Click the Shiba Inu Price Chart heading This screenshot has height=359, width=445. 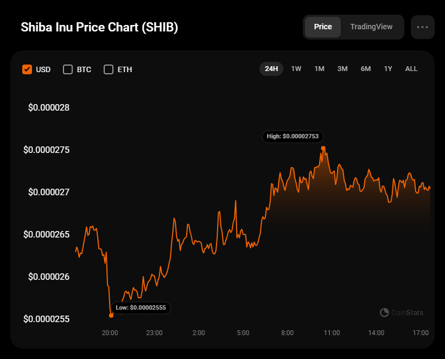pyautogui.click(x=99, y=28)
